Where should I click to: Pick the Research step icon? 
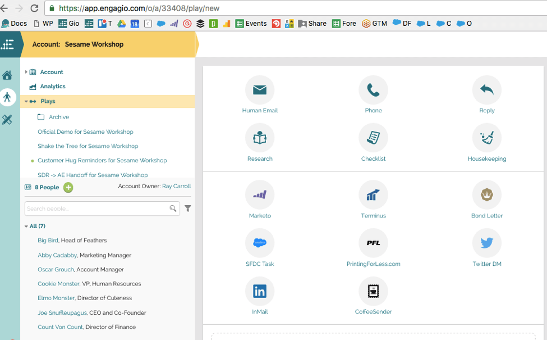260,138
